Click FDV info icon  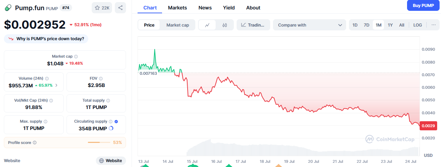(x=101, y=79)
